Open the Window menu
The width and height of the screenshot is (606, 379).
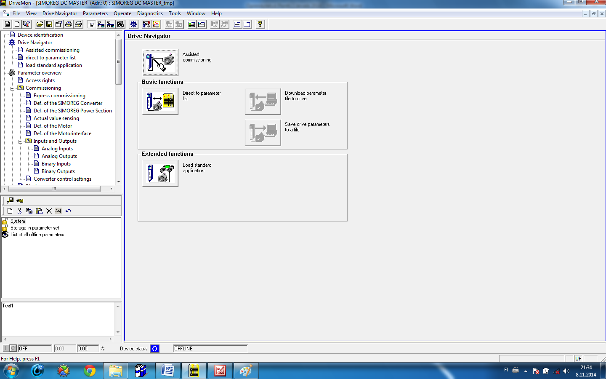pyautogui.click(x=196, y=13)
